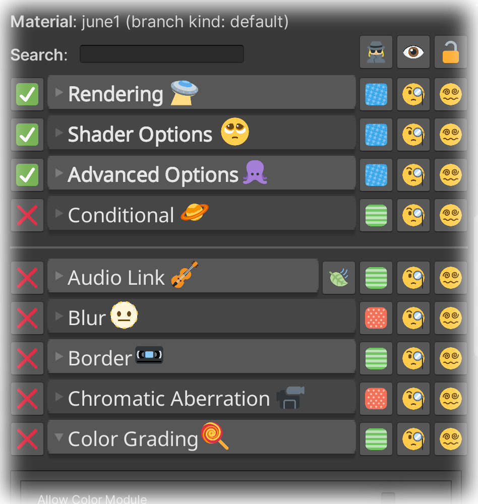Screen dimensions: 478x504
Task: Toggle the eye visibility button at top
Action: click(413, 52)
